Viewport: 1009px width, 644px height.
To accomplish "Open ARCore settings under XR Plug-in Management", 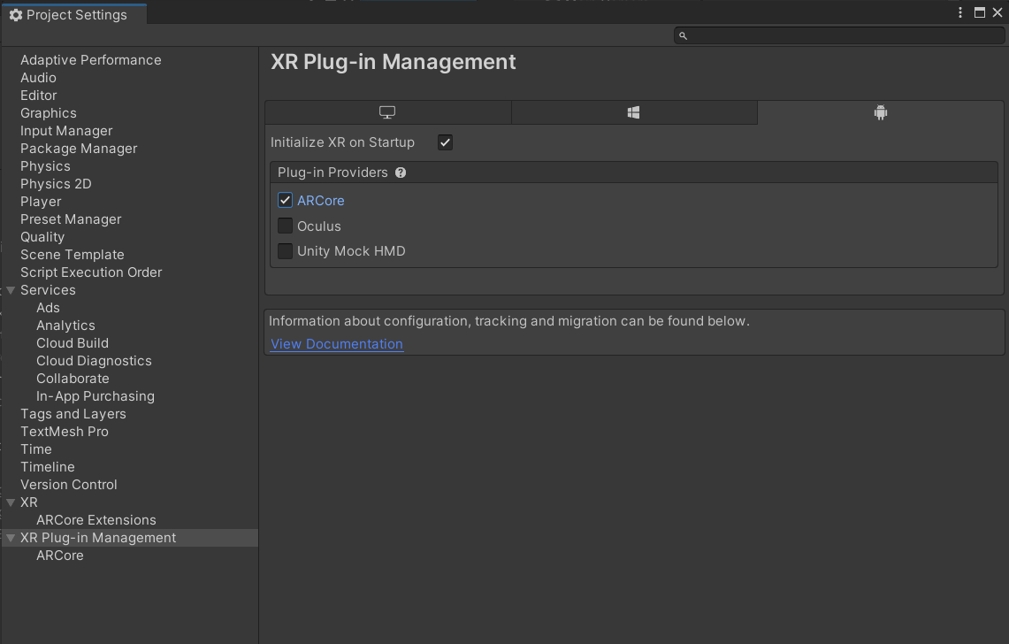I will [60, 556].
